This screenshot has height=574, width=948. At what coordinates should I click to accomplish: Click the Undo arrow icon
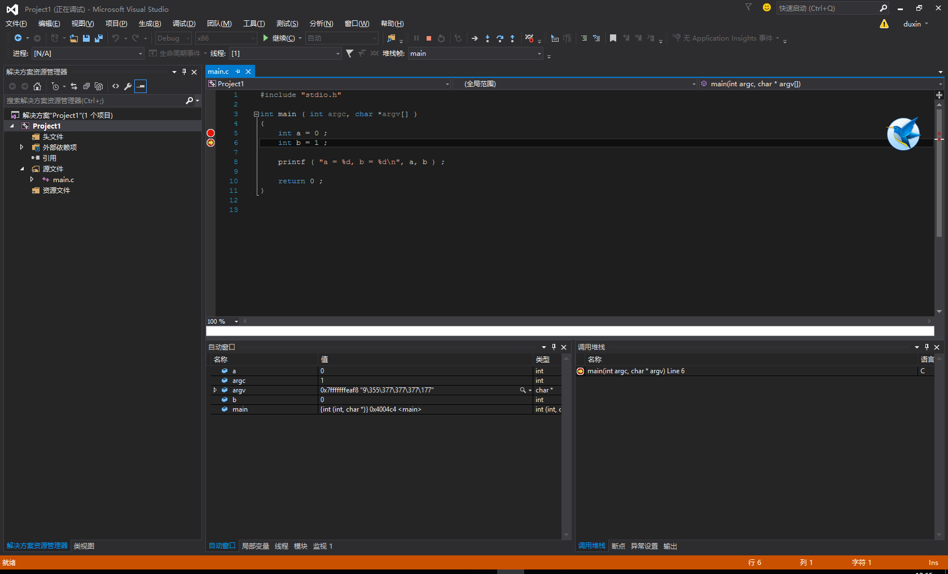pos(116,38)
